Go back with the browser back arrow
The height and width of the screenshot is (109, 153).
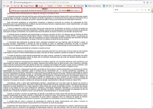(x=4, y=3)
